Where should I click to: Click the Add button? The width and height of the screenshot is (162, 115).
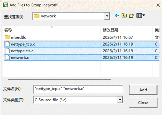(143, 90)
